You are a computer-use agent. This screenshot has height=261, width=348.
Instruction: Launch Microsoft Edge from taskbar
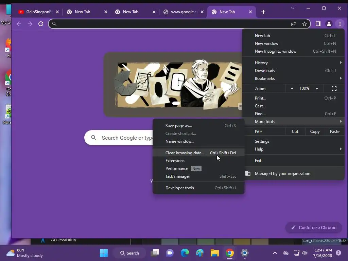[x=185, y=253]
